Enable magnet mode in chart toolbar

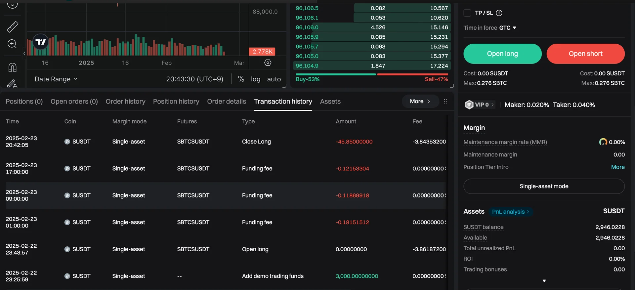(12, 68)
